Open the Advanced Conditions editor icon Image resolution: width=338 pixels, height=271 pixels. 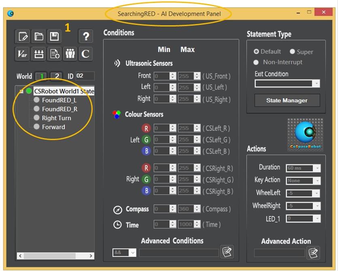point(227,252)
